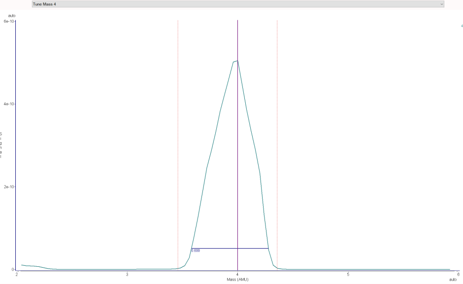Click the dropdown chevron arrow at top
The image size is (463, 284).
pos(441,4)
